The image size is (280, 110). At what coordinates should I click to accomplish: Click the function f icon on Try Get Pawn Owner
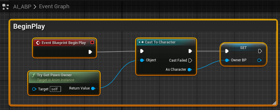tap(33, 75)
